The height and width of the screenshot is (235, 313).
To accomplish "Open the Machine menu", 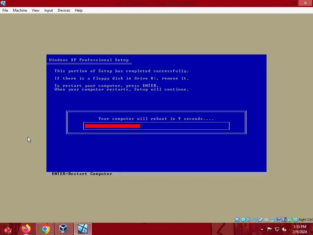I will [20, 10].
